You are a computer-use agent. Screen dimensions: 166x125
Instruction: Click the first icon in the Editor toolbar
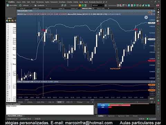click(7, 21)
